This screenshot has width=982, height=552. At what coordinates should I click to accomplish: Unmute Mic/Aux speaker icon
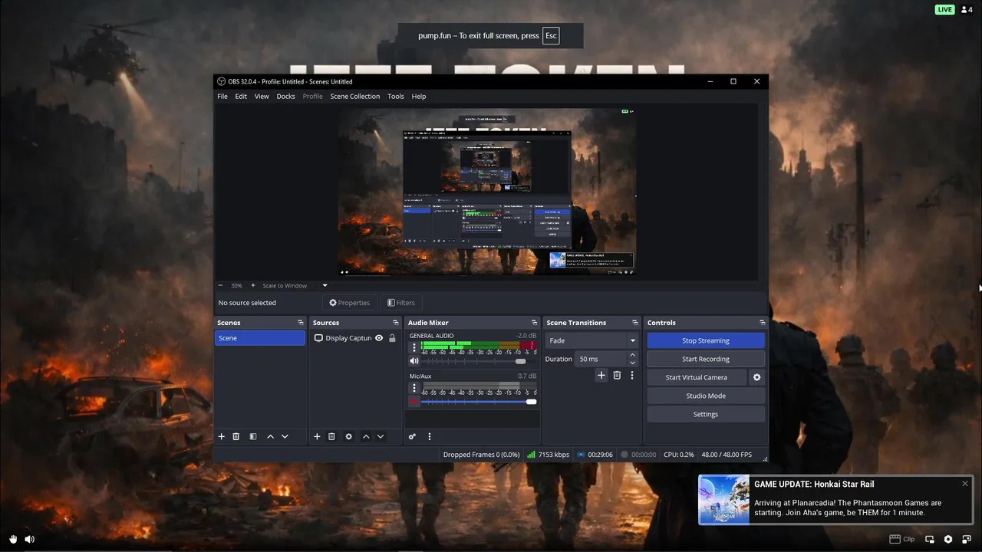(x=414, y=402)
